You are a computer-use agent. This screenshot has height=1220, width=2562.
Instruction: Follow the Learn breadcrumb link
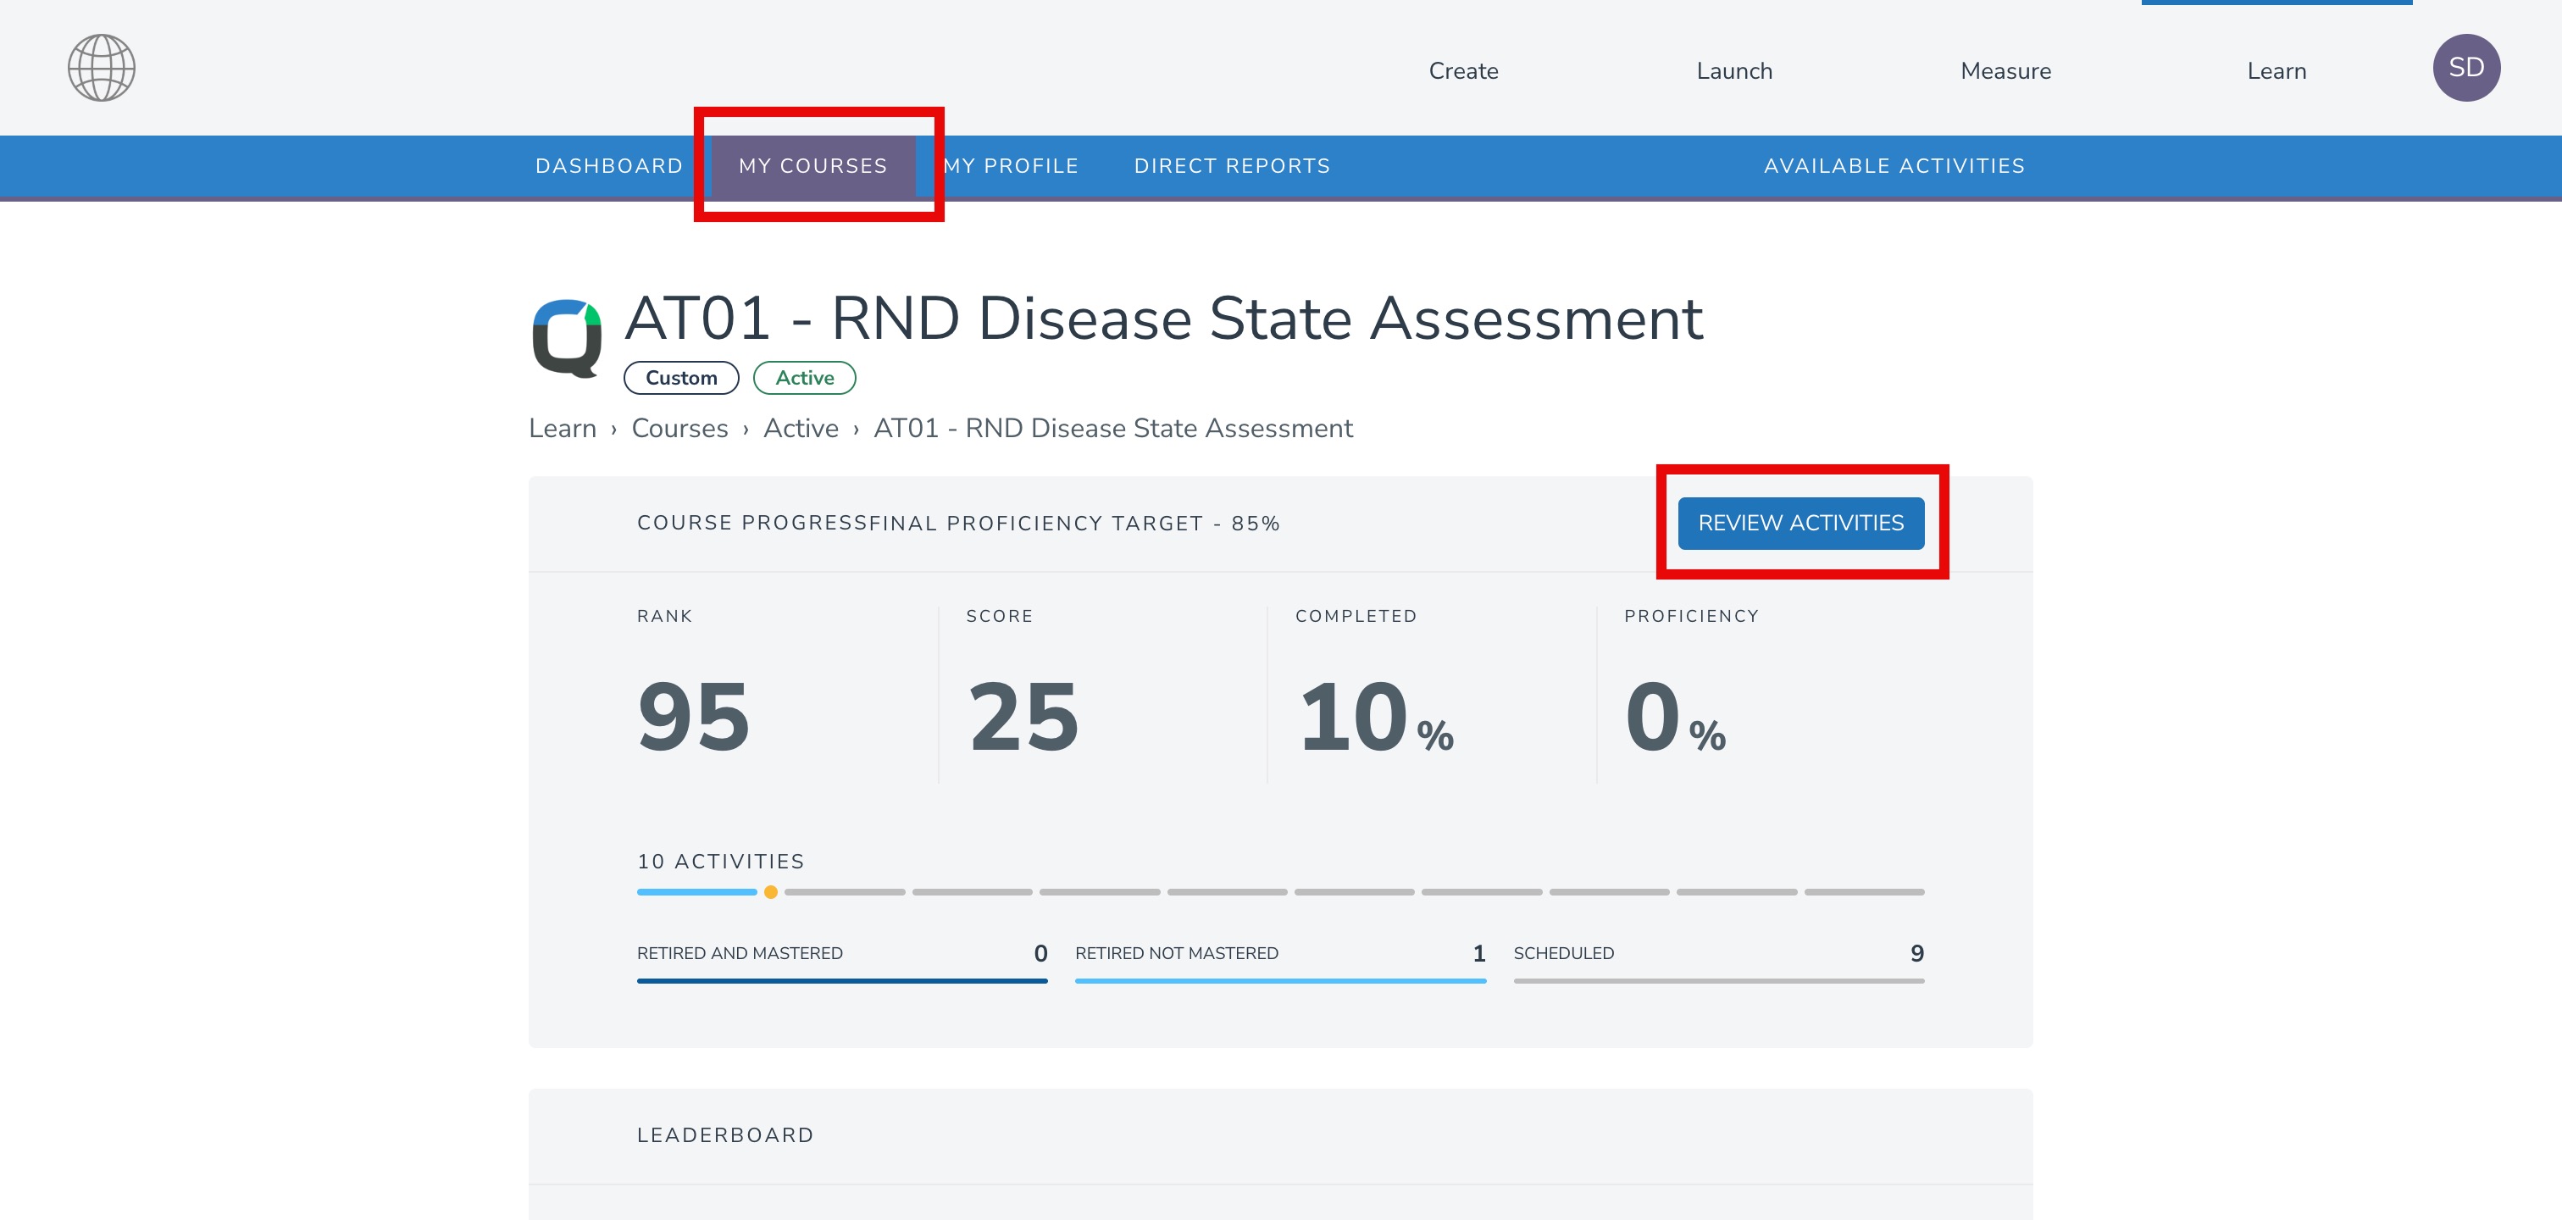[562, 429]
